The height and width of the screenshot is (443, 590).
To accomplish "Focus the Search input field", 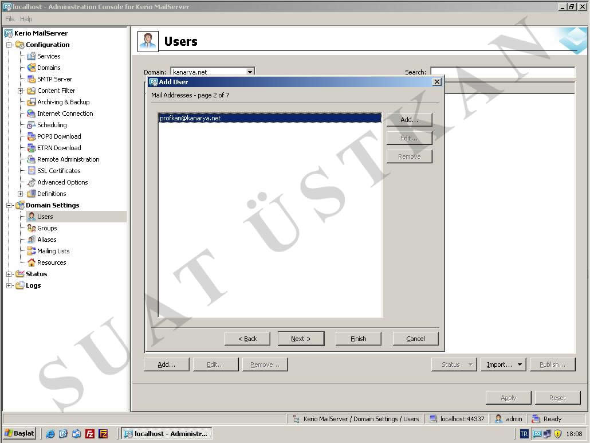I will 503,72.
